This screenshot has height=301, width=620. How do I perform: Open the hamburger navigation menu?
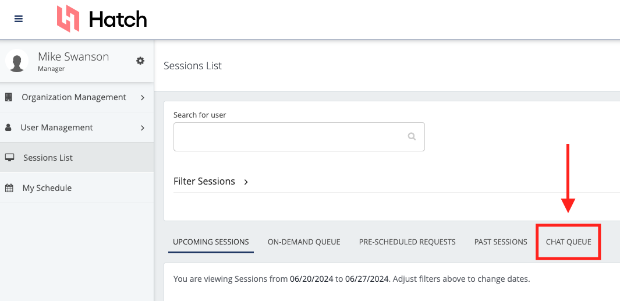19,19
